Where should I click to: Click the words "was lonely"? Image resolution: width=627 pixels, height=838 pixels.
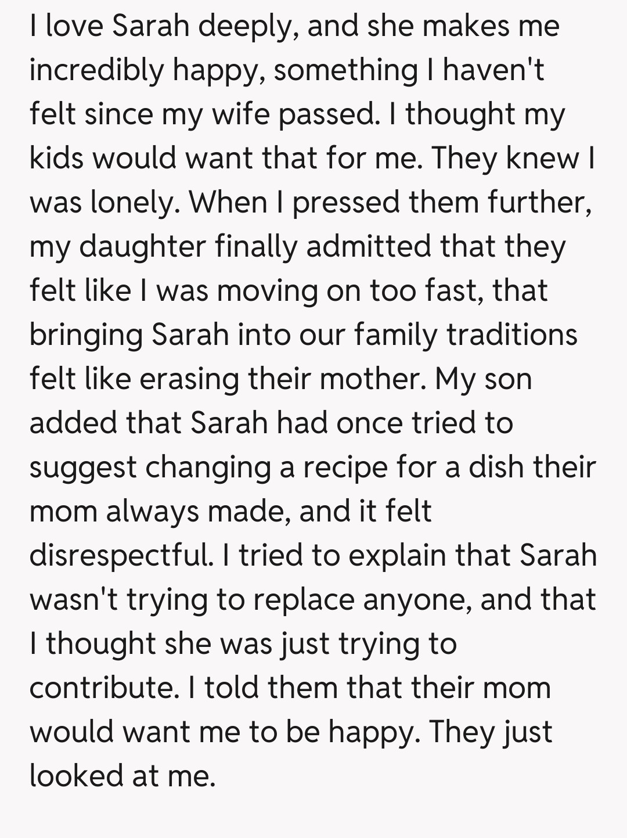pos(102,202)
